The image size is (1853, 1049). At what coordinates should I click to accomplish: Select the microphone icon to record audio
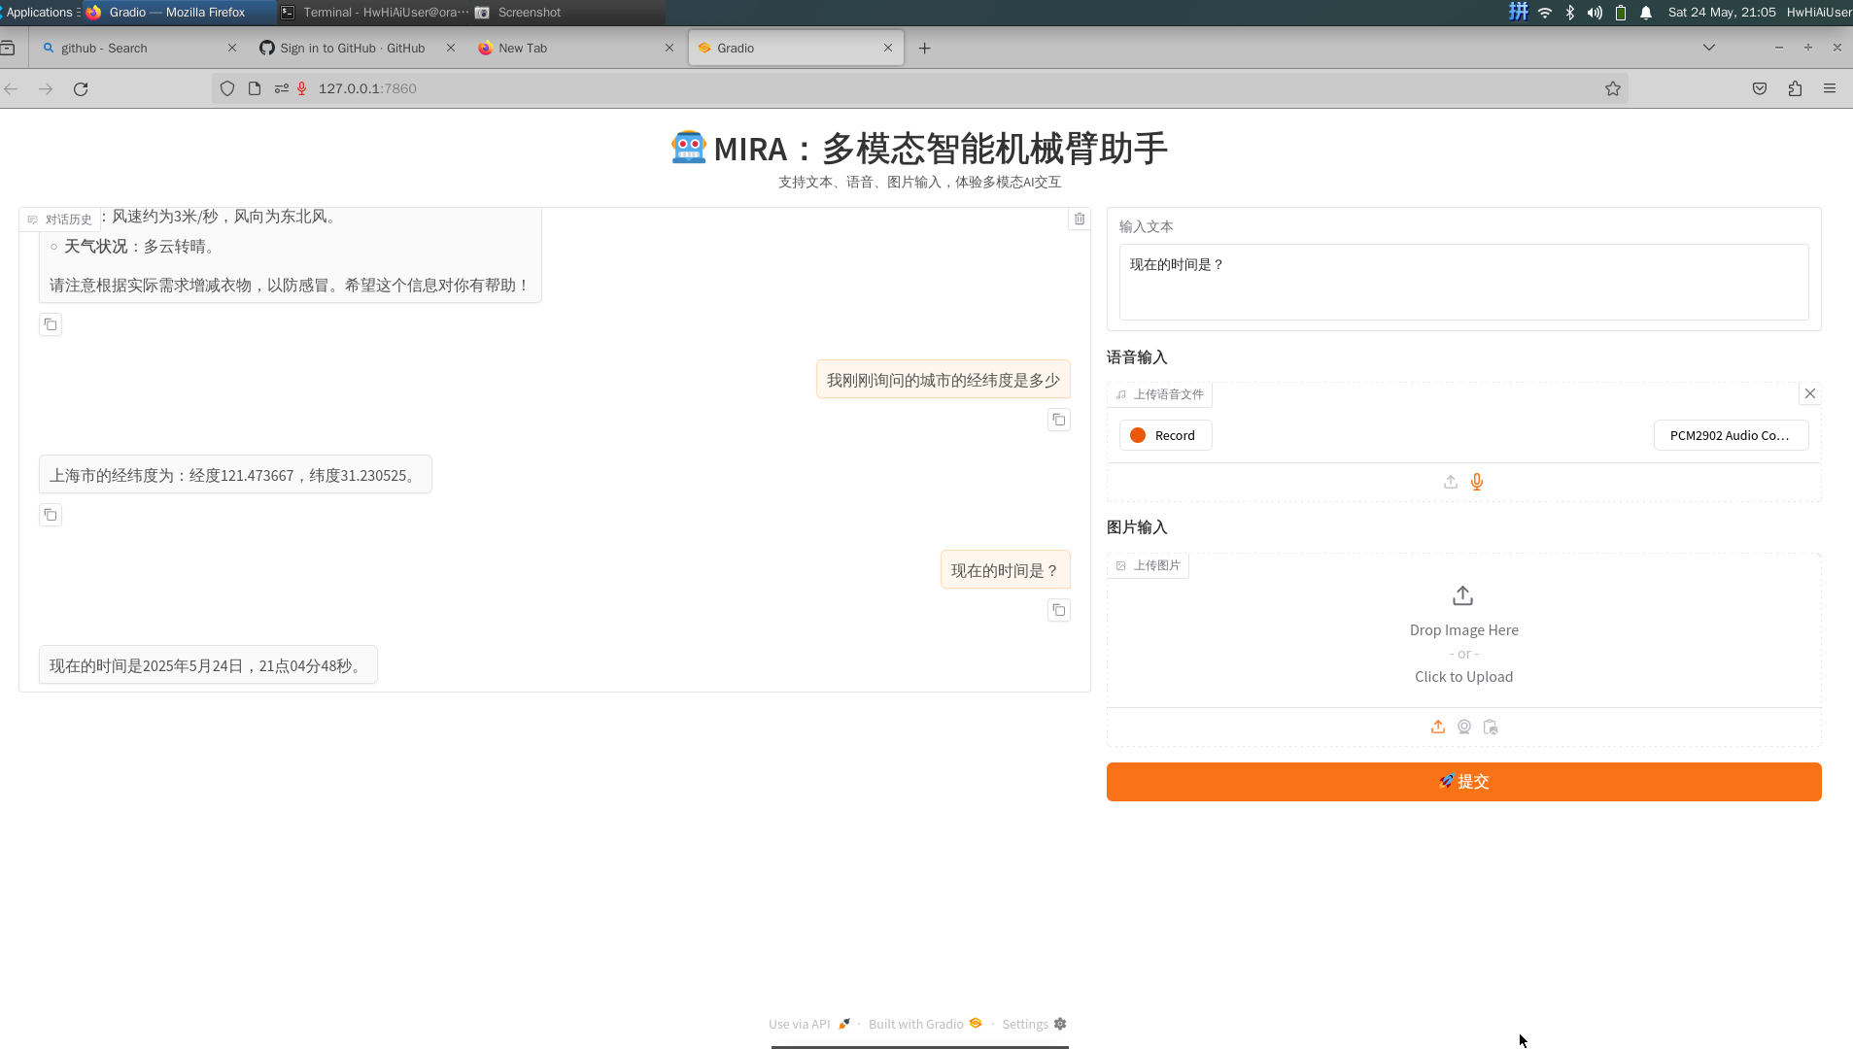coord(1477,481)
